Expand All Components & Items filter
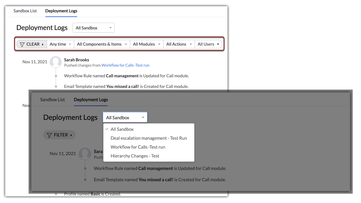Viewport: 361px width, 203px height. (102, 44)
